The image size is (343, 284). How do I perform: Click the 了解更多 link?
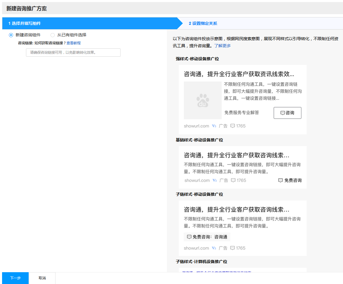[222, 46]
